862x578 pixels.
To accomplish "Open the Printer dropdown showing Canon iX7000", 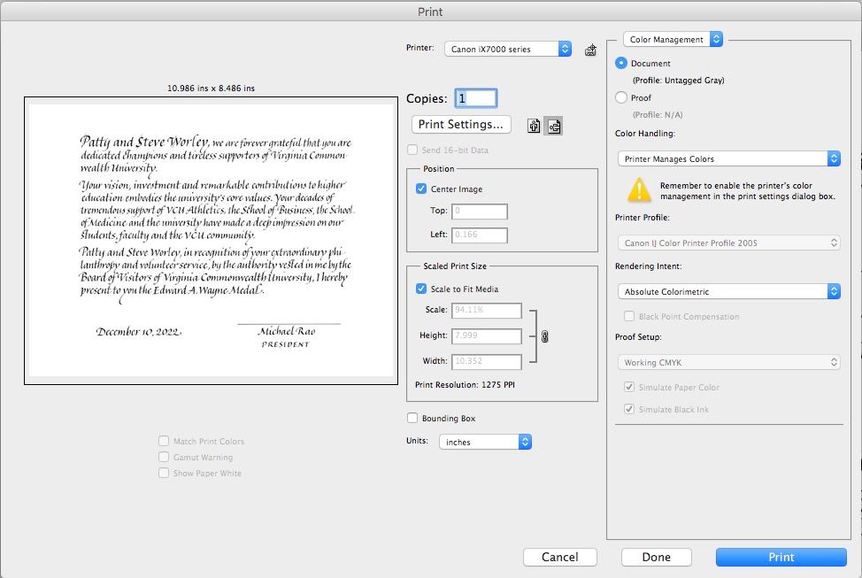I will (x=508, y=50).
